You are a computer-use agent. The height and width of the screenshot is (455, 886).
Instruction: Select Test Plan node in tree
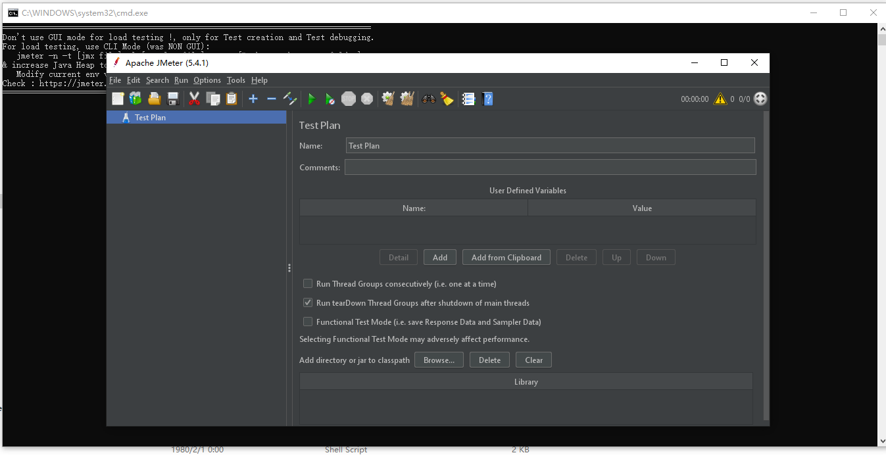(x=196, y=117)
